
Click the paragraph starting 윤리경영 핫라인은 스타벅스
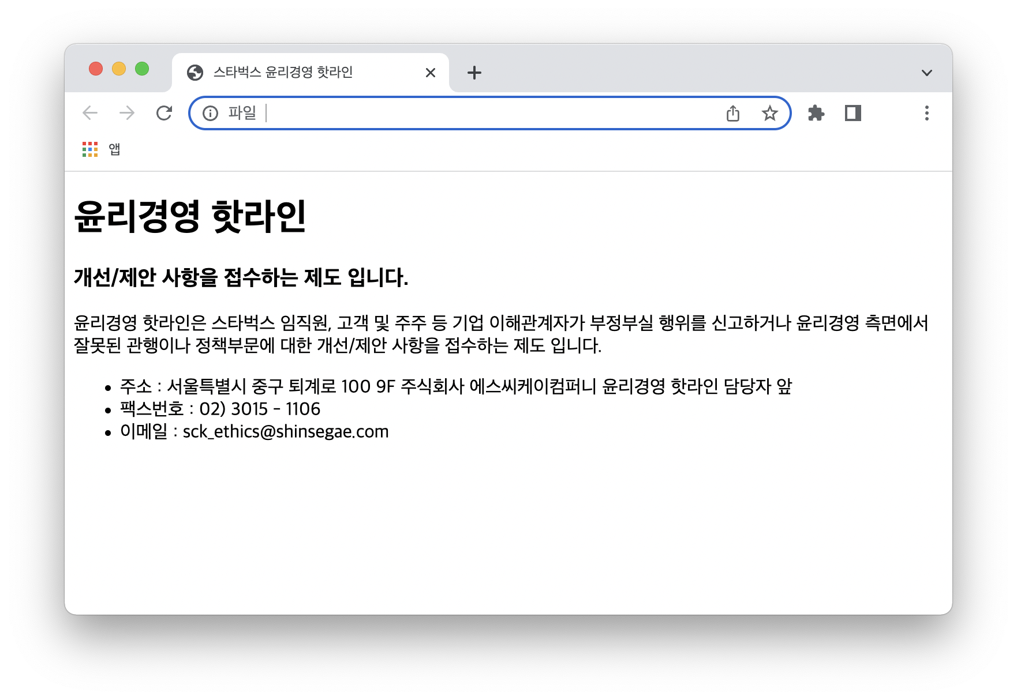click(x=501, y=334)
